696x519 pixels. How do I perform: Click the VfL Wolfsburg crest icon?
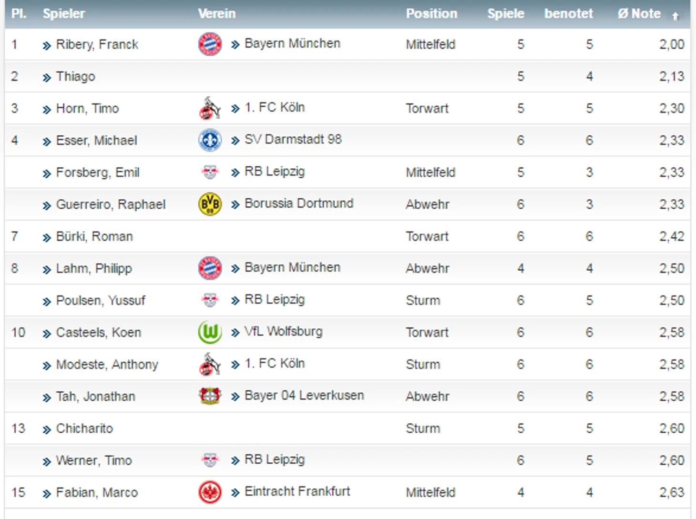(210, 332)
